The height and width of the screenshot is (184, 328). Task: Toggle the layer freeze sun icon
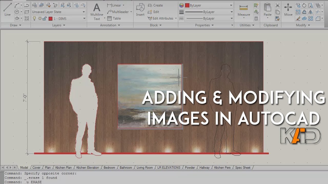coord(40,18)
